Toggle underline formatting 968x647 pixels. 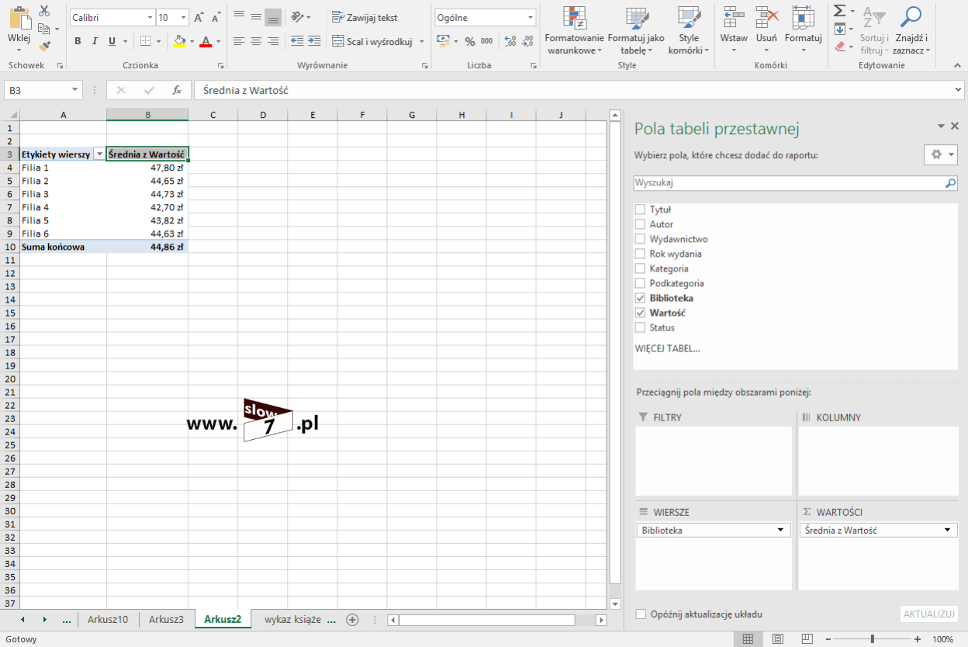tap(112, 41)
